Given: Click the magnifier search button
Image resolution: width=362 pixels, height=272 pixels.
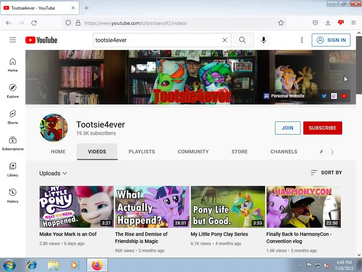Looking at the screenshot, I should (x=243, y=40).
